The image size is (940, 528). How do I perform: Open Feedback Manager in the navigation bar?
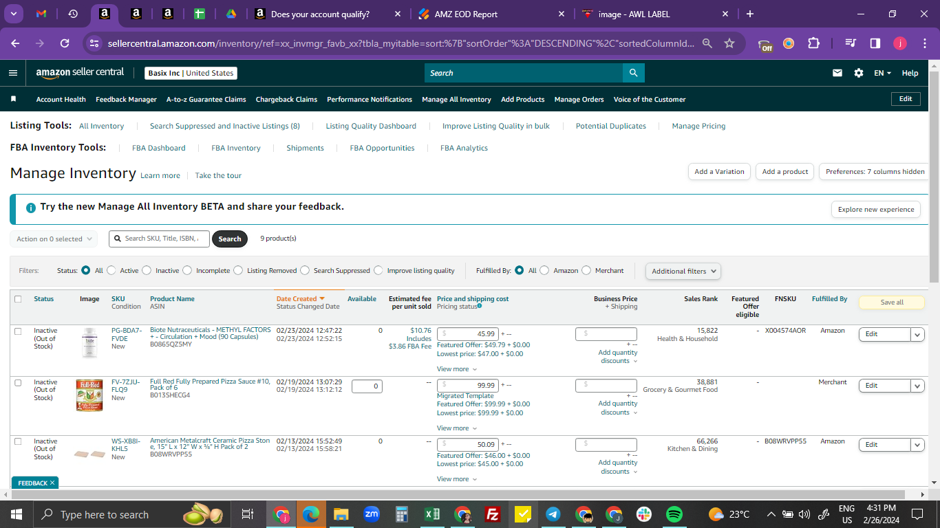[x=126, y=100]
